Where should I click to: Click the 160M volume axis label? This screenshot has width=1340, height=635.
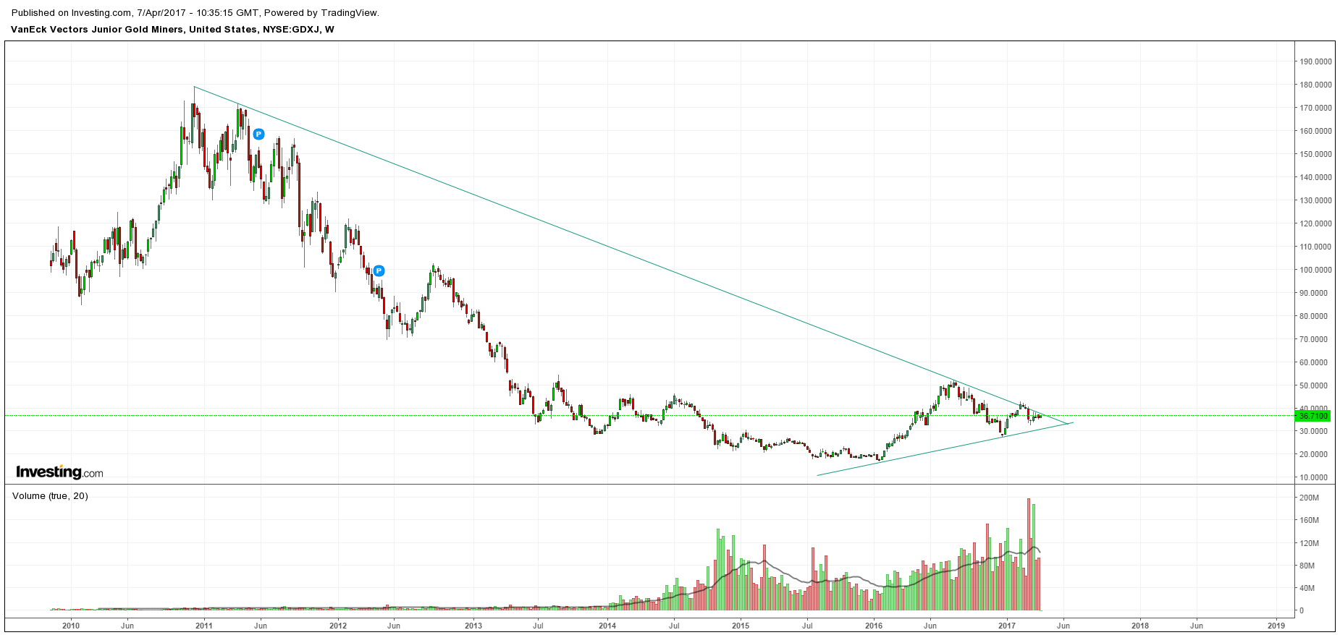[x=1309, y=520]
